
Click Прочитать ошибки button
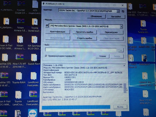pyautogui.click(x=84, y=32)
